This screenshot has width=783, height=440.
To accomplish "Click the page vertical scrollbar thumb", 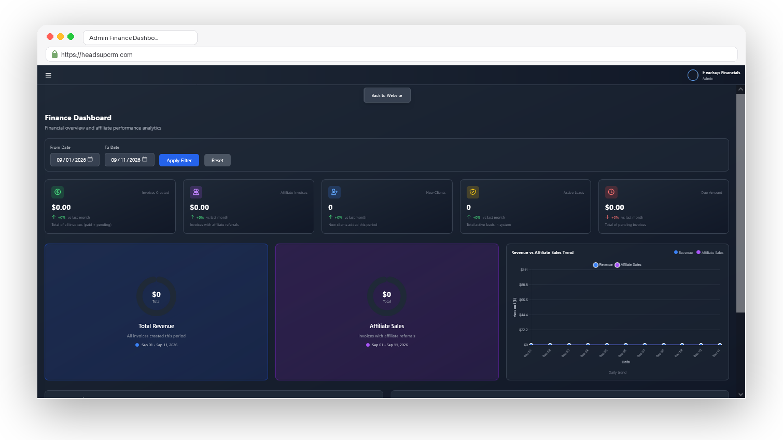I will coord(740,203).
